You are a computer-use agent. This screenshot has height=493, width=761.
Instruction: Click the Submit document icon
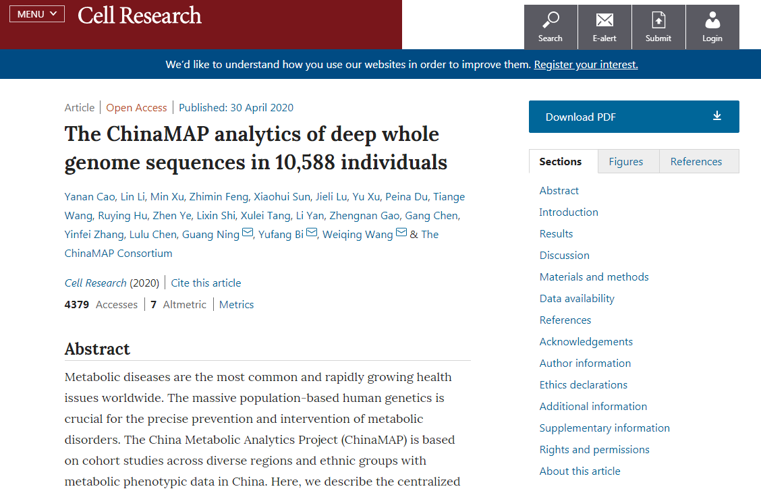coord(658,20)
